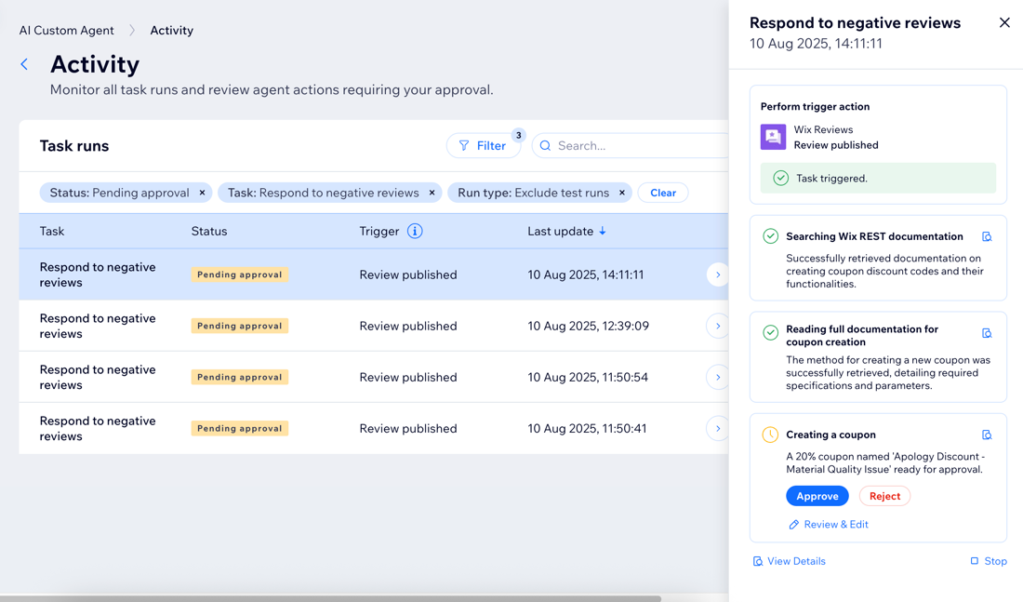Expand the 14:11:11 task run row

pyautogui.click(x=717, y=274)
